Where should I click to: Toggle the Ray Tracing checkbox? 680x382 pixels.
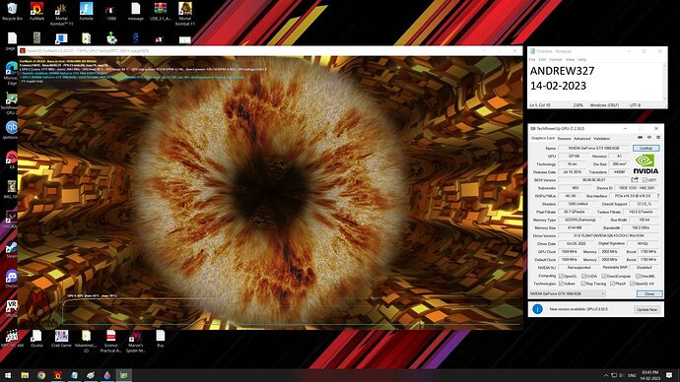(x=583, y=284)
